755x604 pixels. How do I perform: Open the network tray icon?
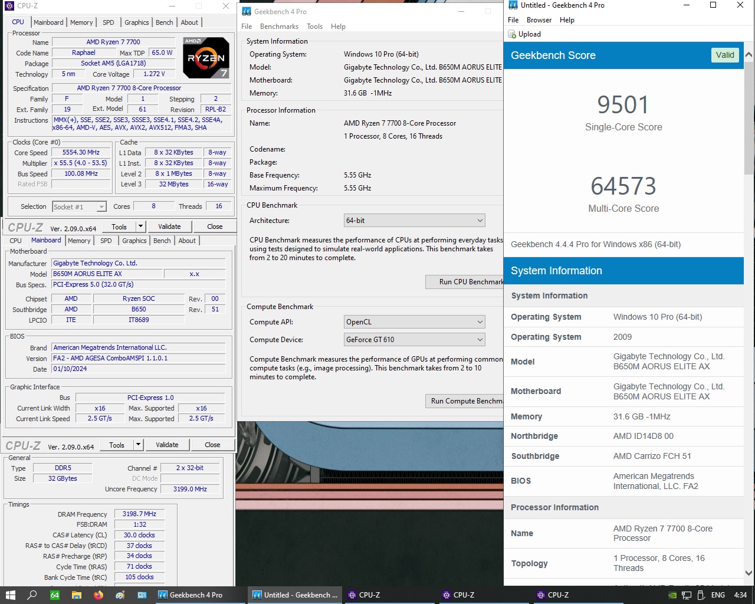[x=687, y=595]
